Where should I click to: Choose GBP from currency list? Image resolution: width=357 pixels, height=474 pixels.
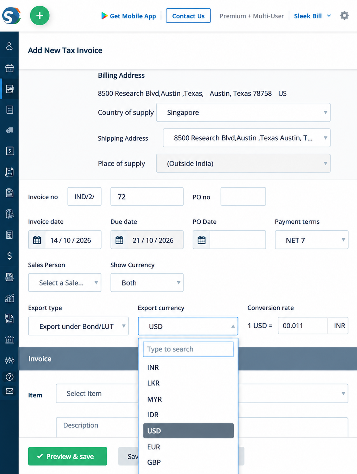188,462
